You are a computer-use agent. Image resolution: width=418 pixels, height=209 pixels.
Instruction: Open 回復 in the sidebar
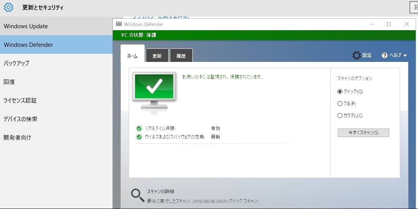pos(56,82)
